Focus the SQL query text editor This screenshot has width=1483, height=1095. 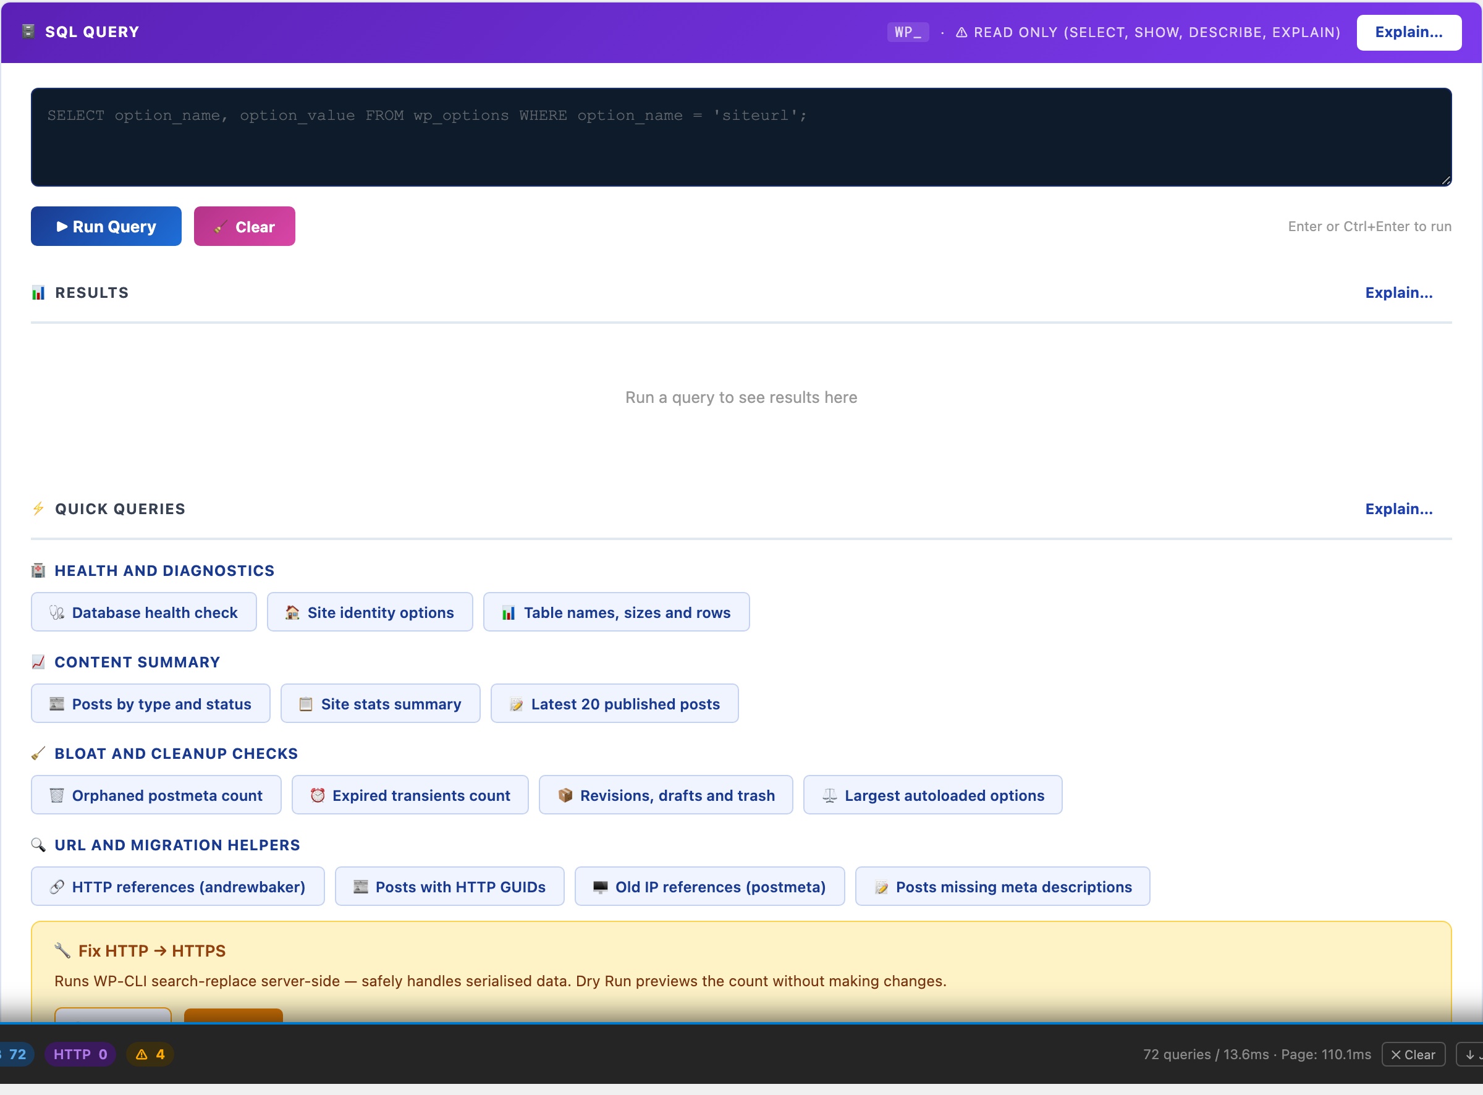[x=741, y=137]
